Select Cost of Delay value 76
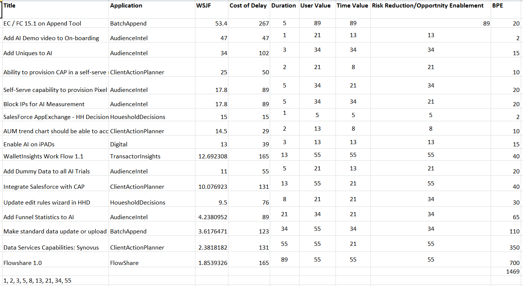523x286 pixels. [x=249, y=199]
